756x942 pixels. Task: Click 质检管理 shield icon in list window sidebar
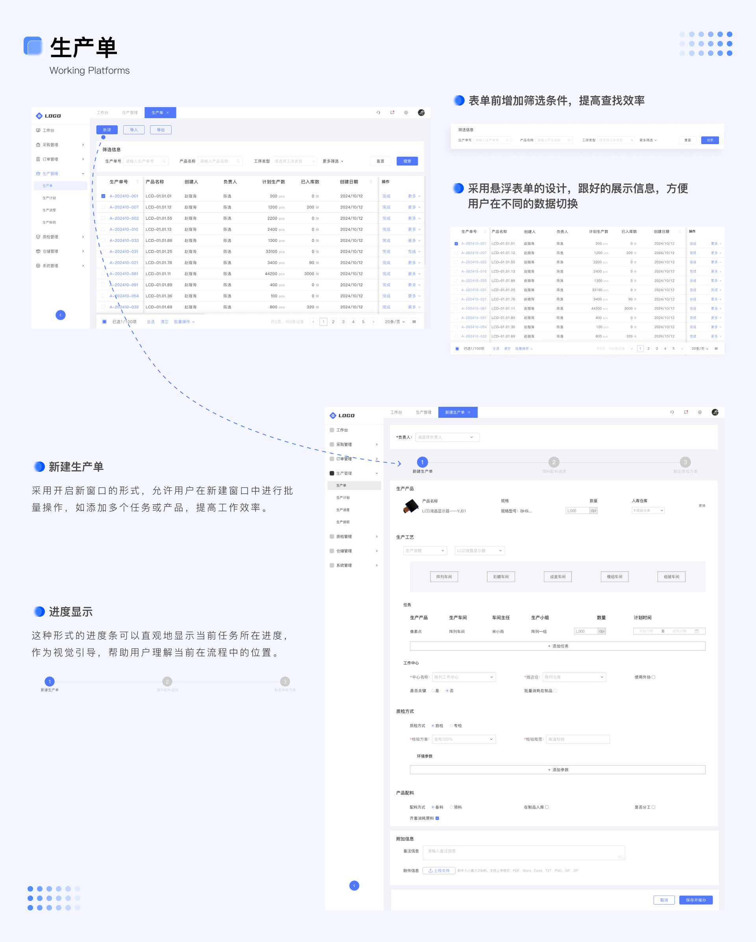[38, 237]
